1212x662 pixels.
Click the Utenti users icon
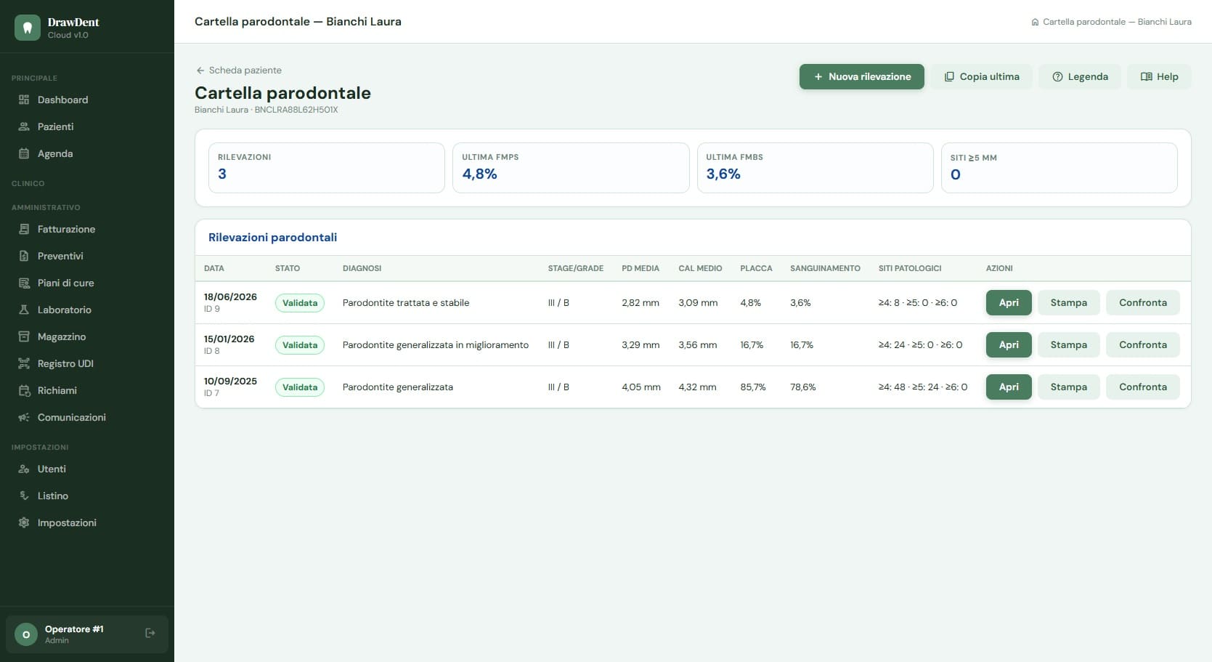coord(24,469)
